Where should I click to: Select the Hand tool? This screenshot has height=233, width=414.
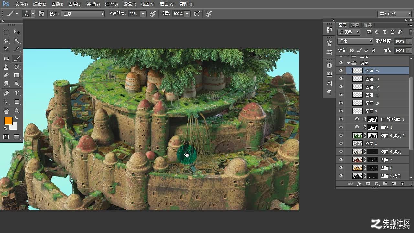(6, 111)
